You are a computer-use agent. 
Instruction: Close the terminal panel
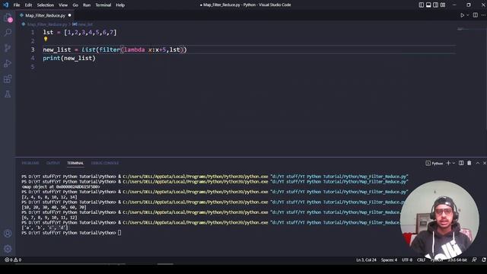click(485, 163)
